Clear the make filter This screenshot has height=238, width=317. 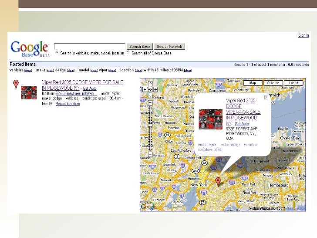coord(51,71)
